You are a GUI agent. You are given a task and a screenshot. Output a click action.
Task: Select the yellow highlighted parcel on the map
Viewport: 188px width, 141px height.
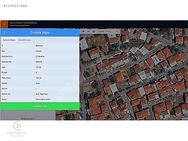pos(125,75)
